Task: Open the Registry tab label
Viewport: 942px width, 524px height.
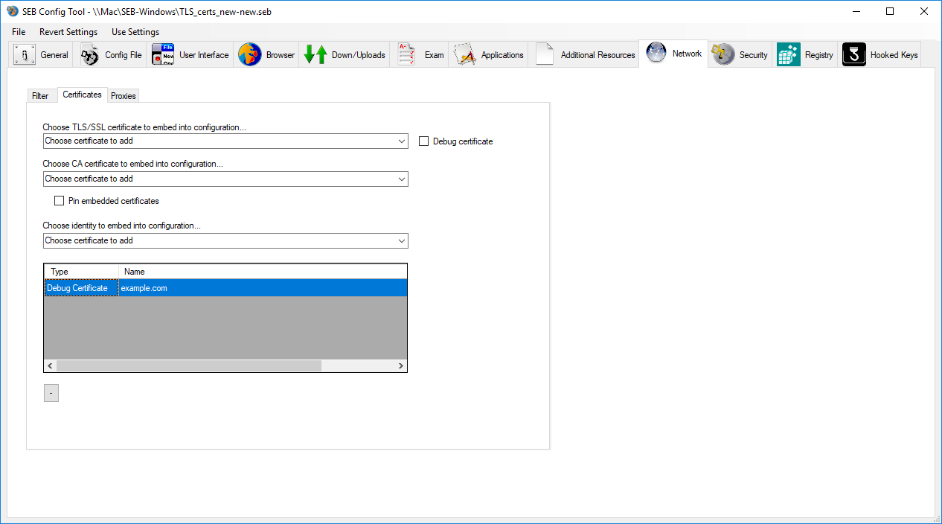Action: tap(819, 55)
